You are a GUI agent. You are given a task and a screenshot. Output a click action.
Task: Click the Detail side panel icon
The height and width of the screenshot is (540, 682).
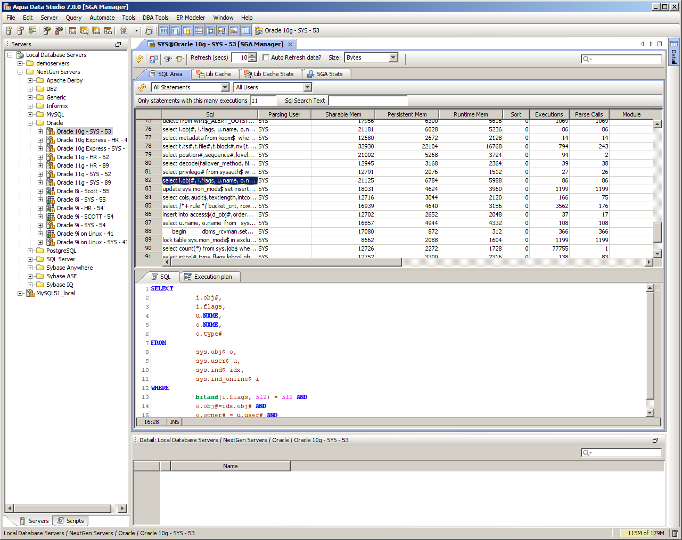click(x=674, y=44)
